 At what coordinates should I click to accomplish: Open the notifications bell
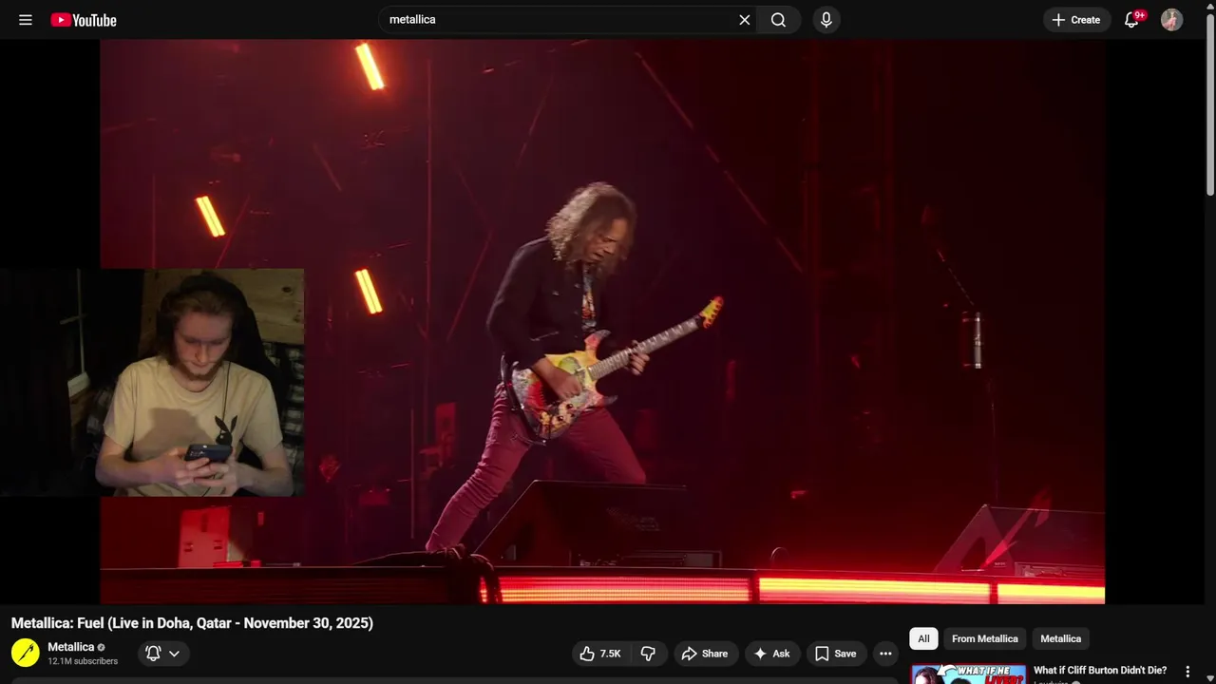point(1131,20)
